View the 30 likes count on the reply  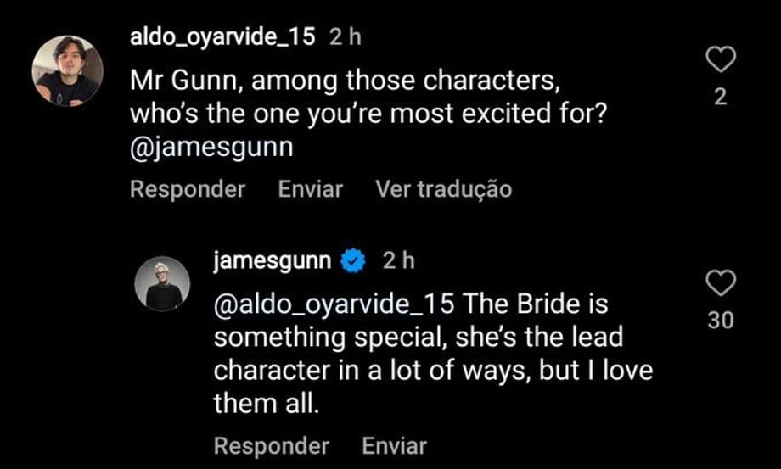720,321
